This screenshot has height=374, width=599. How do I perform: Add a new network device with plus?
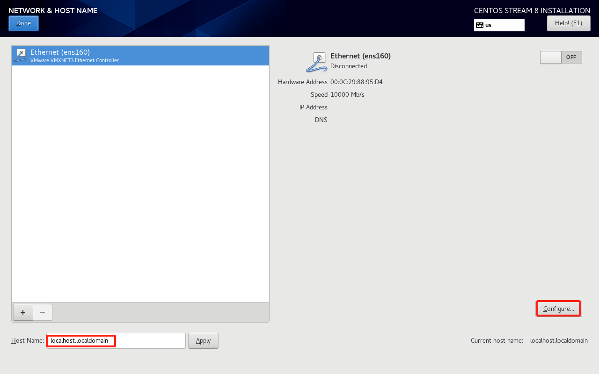23,312
